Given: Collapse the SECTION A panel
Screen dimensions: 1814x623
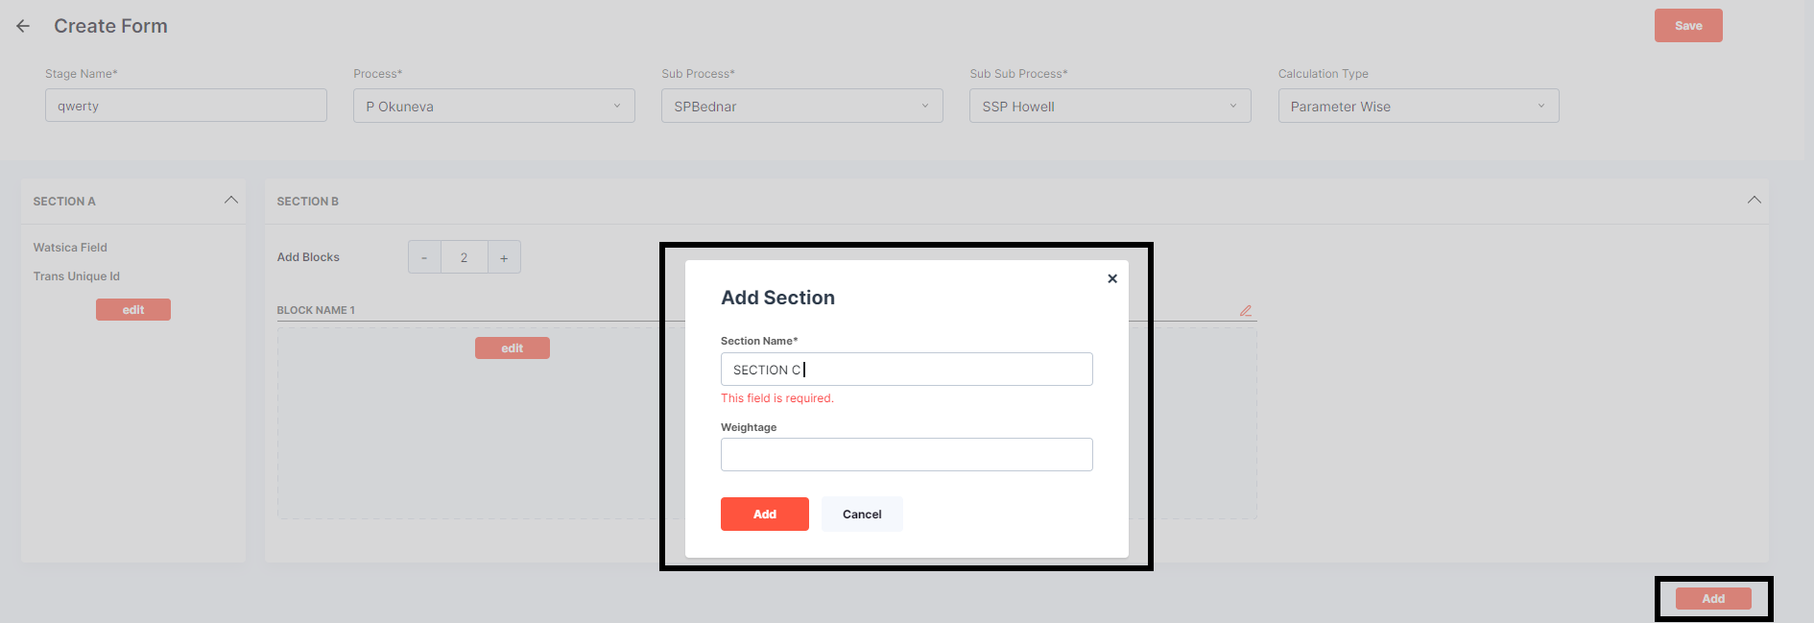Looking at the screenshot, I should pyautogui.click(x=230, y=200).
